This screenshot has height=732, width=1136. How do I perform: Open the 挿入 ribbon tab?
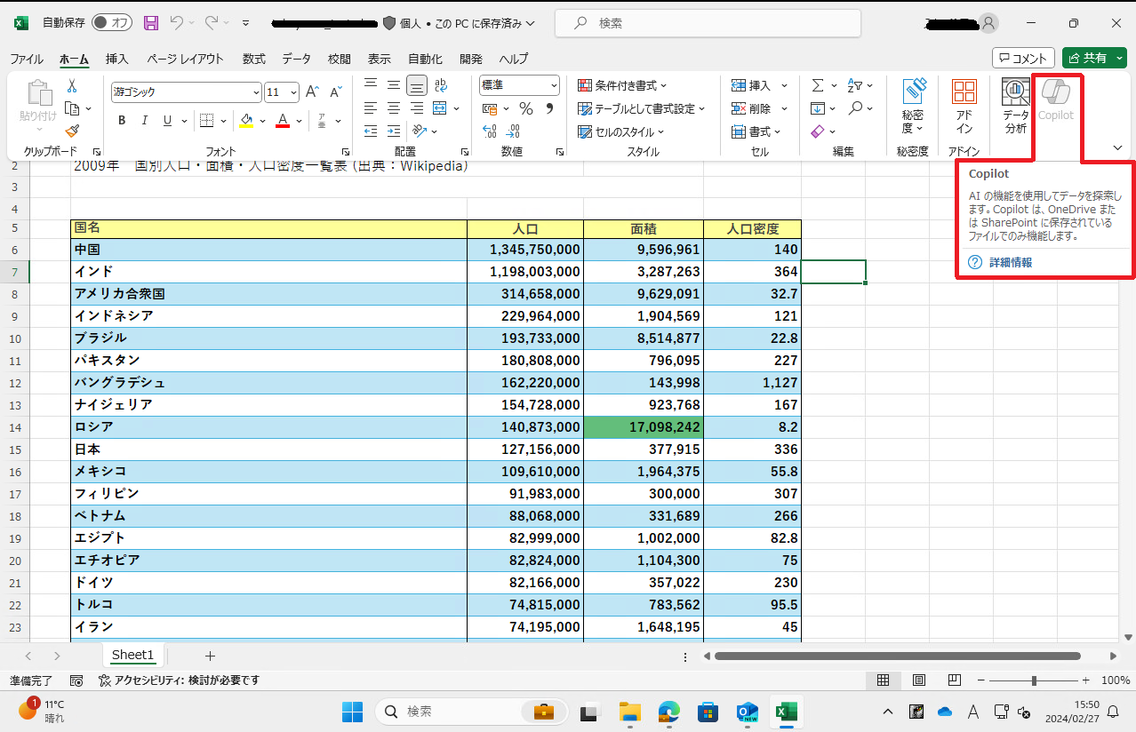117,59
